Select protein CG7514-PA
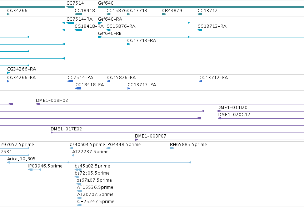The height and width of the screenshot is (207, 304). pos(80,78)
